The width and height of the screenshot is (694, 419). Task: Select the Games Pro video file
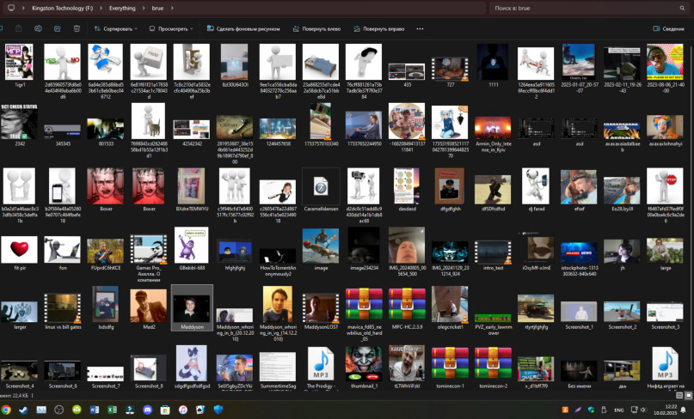click(149, 258)
